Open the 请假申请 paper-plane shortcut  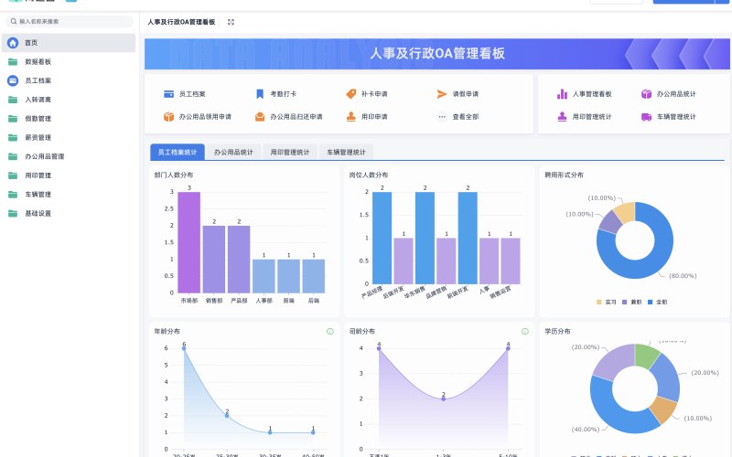coord(442,94)
